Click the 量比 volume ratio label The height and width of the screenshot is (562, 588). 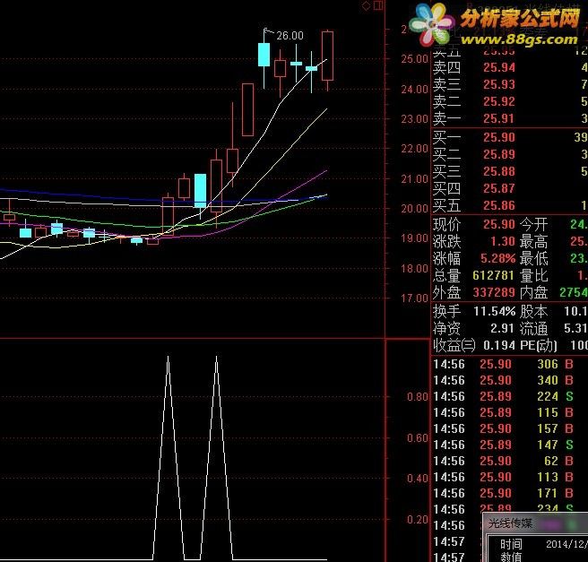pyautogui.click(x=533, y=275)
